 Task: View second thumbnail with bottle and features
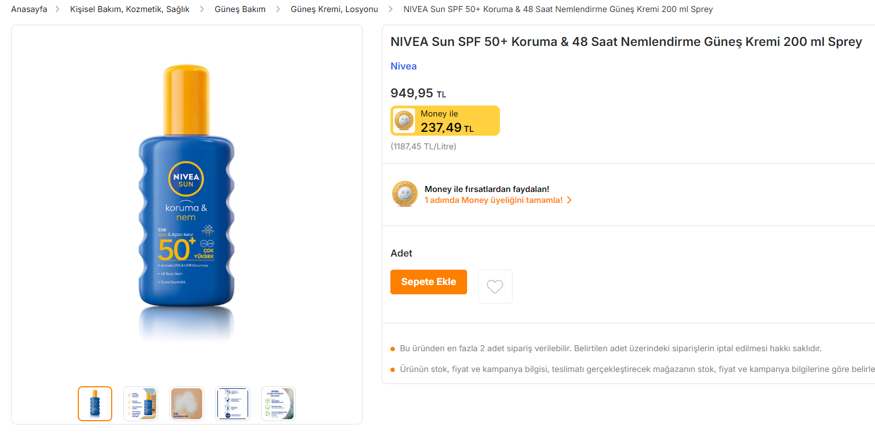(x=141, y=404)
